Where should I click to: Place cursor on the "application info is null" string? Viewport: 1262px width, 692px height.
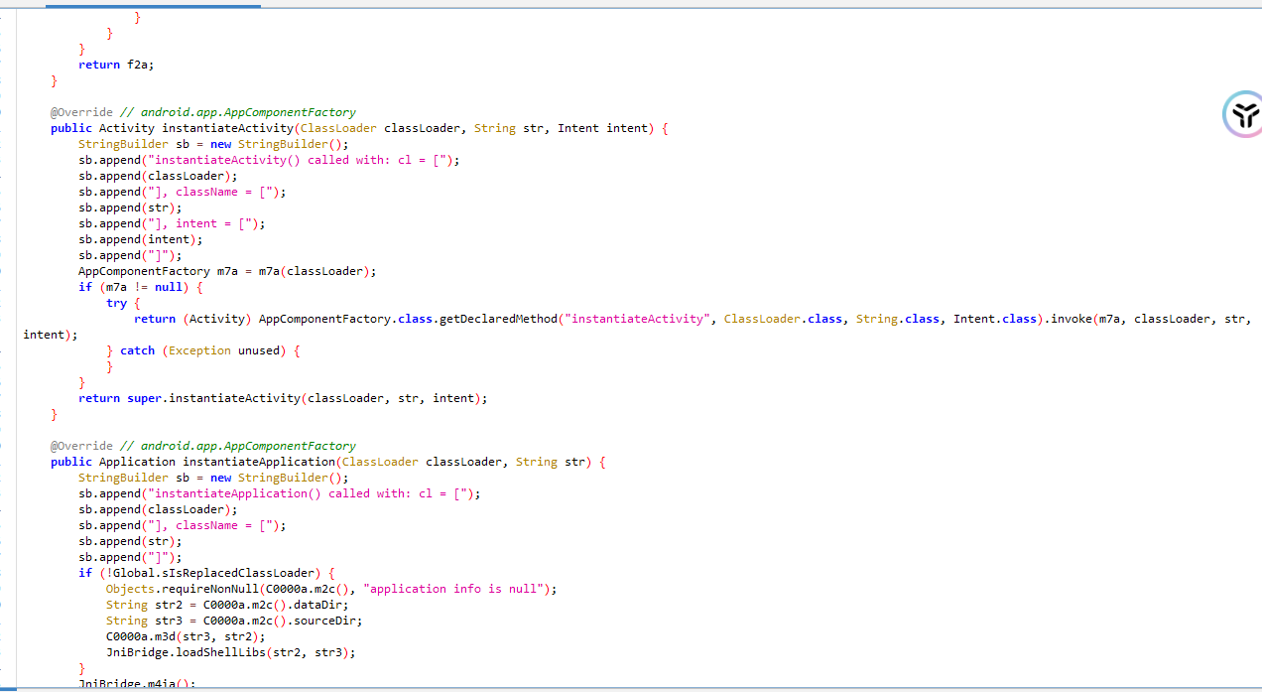tap(454, 589)
